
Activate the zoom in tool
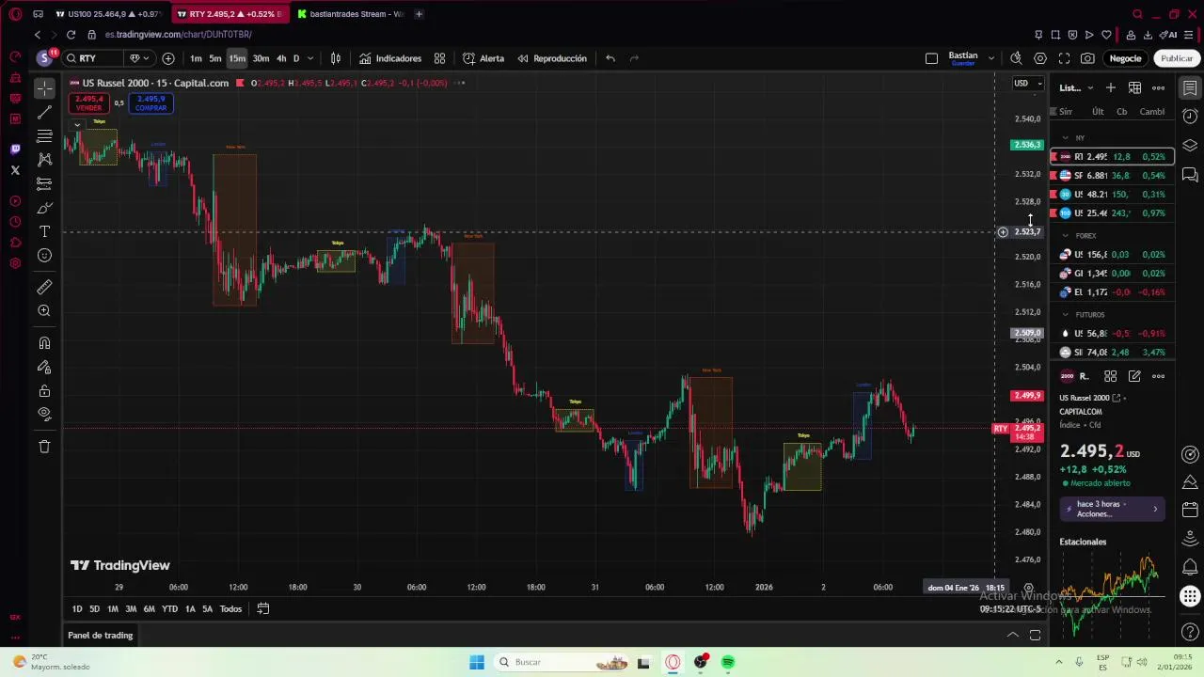click(44, 310)
